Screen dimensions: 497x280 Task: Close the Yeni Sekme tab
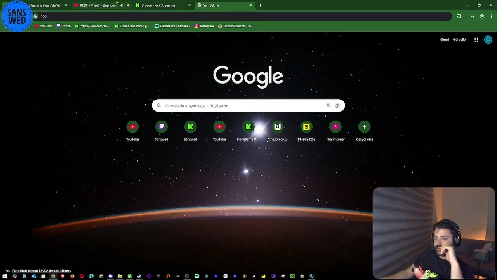click(x=251, y=5)
